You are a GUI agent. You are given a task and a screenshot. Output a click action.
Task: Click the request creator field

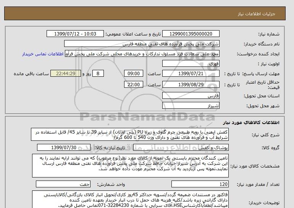pyautogui.click(x=142, y=54)
